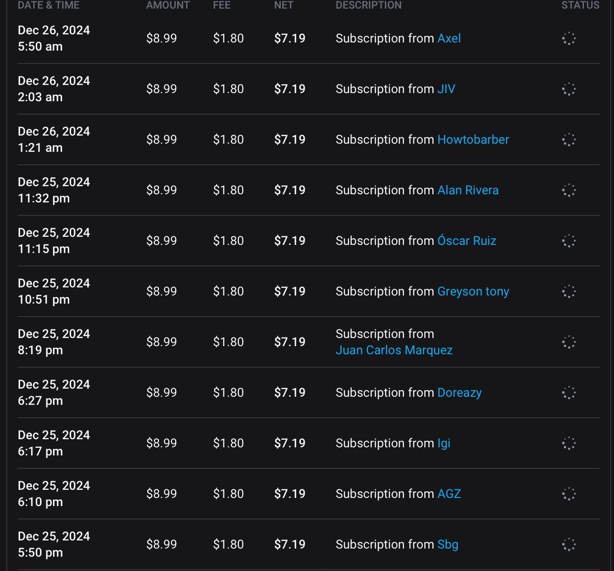Open Howtobarber profile link
This screenshot has width=614, height=571.
pyautogui.click(x=473, y=139)
